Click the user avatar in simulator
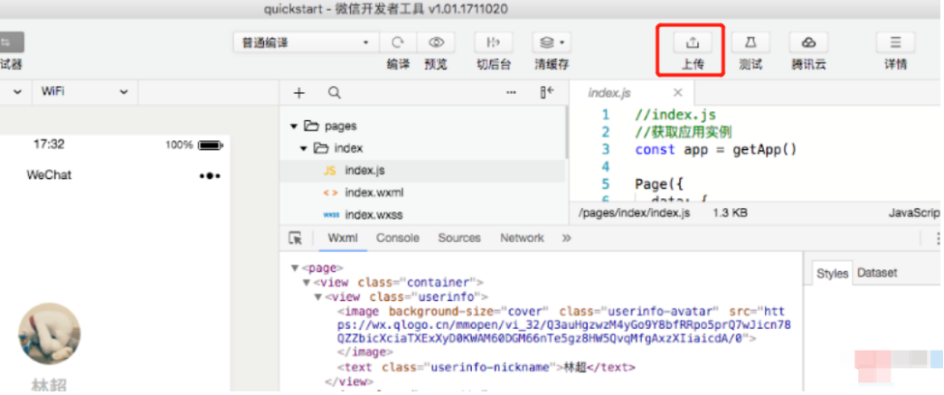 coord(49,334)
